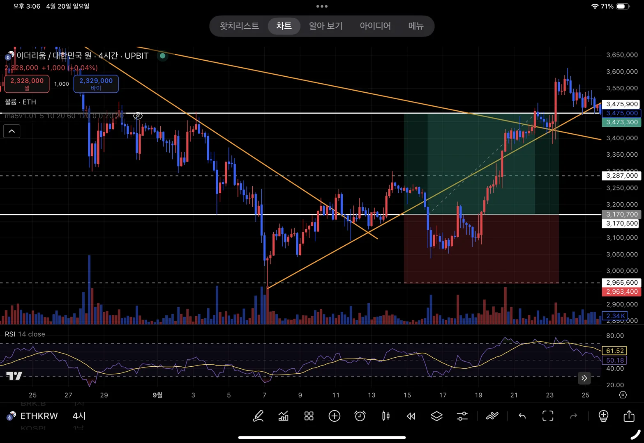Open the 4시 interval selector
This screenshot has height=443, width=644.
tap(79, 416)
